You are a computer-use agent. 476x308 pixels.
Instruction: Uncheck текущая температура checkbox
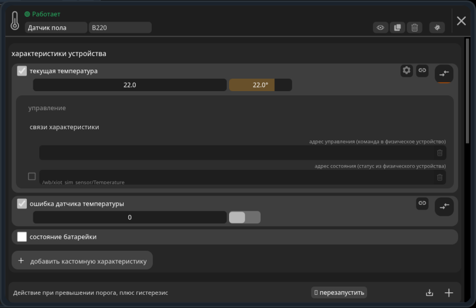click(x=22, y=71)
